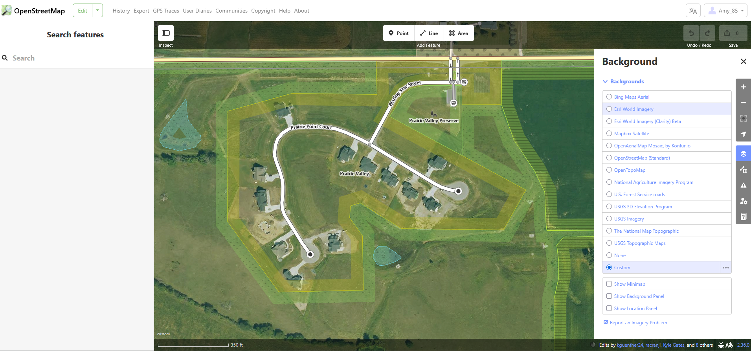Open the Help question mark icon

(743, 217)
